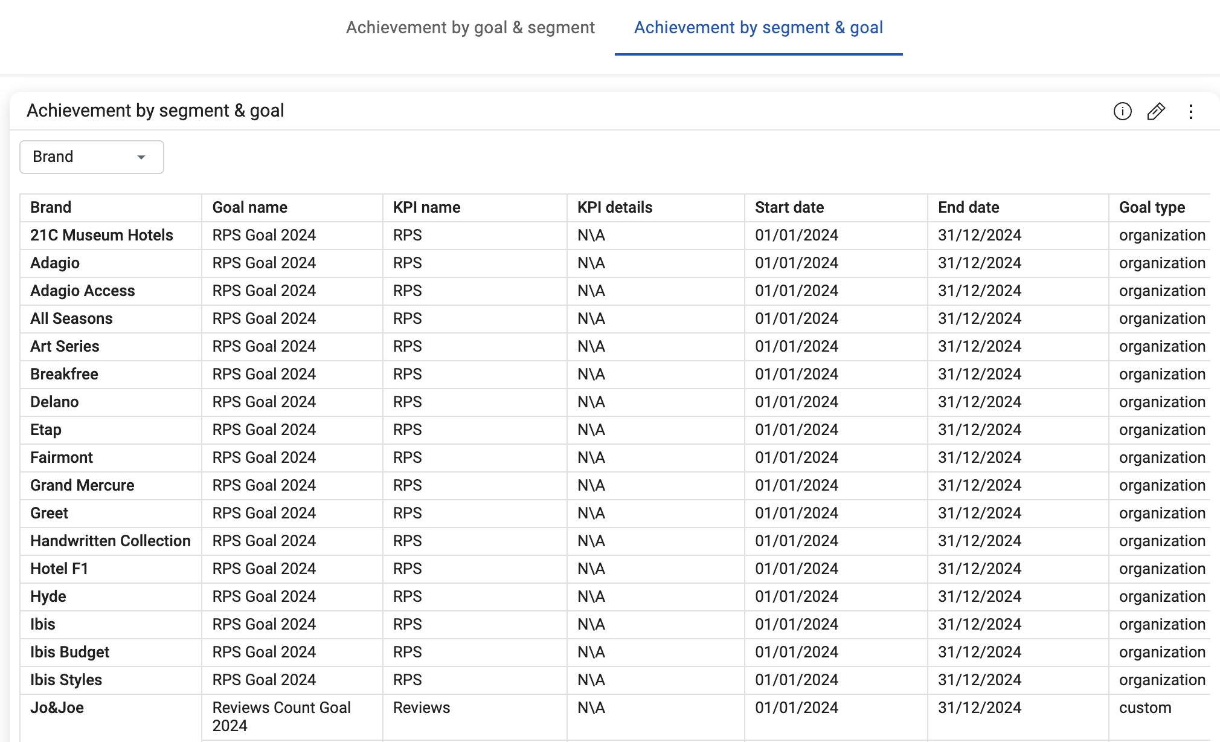
Task: Click the Goal type column header
Action: click(1160, 208)
